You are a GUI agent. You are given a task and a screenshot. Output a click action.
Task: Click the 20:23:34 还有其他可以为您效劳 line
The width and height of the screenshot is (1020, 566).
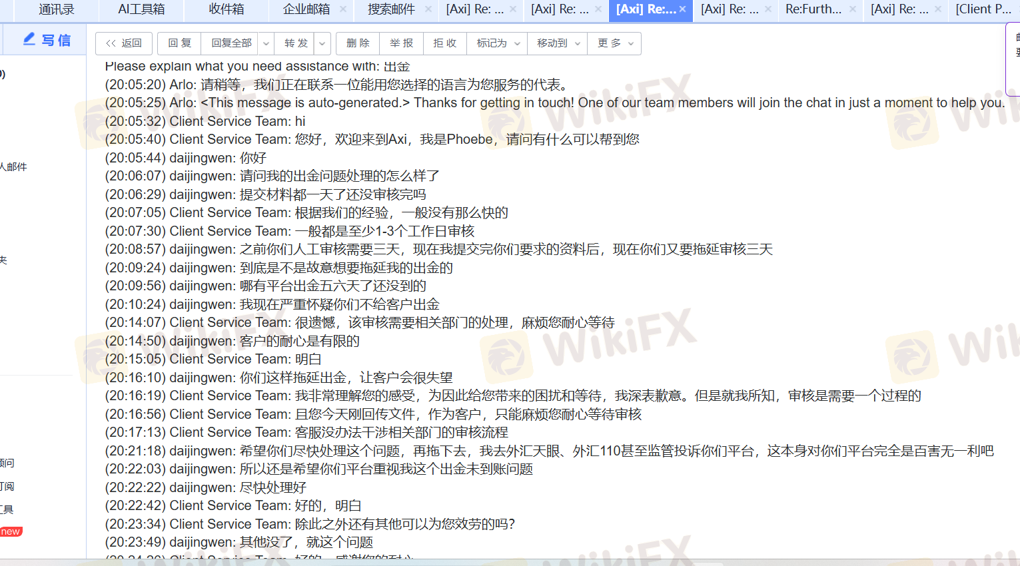point(310,524)
